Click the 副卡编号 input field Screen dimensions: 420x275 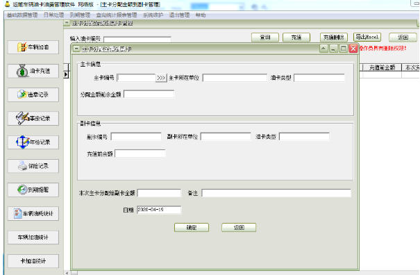[x=136, y=137]
